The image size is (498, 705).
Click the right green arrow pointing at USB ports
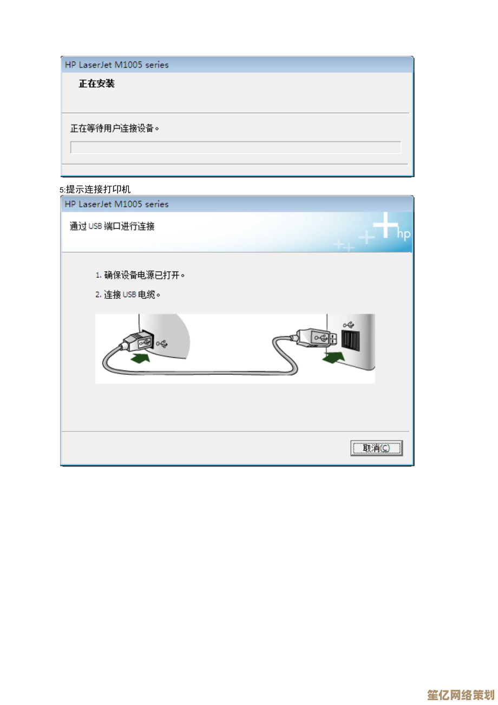pos(333,357)
